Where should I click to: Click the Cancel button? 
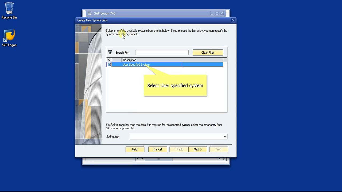(158, 149)
